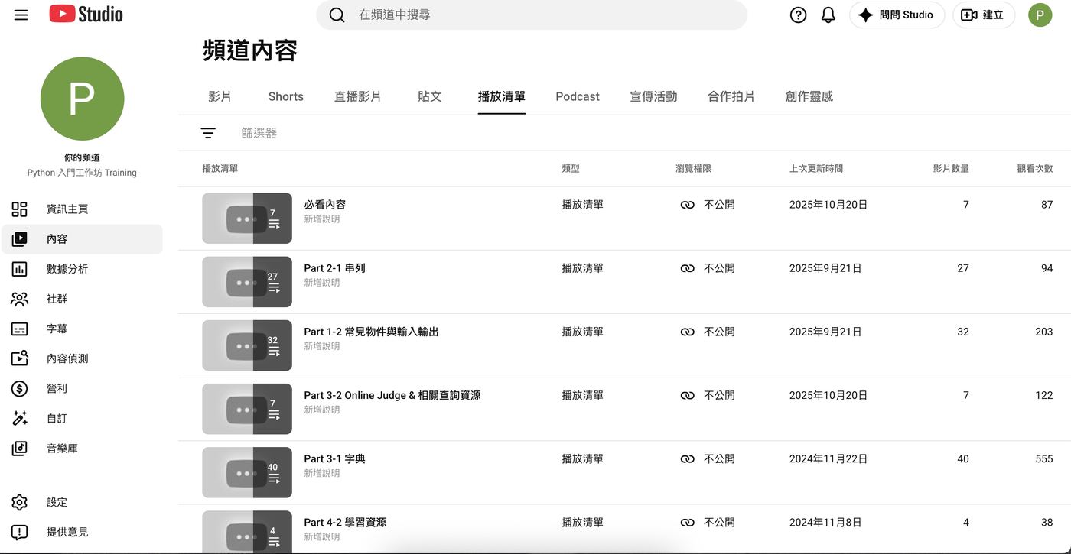
Task: Select 內容 in the sidebar
Action: click(x=82, y=239)
